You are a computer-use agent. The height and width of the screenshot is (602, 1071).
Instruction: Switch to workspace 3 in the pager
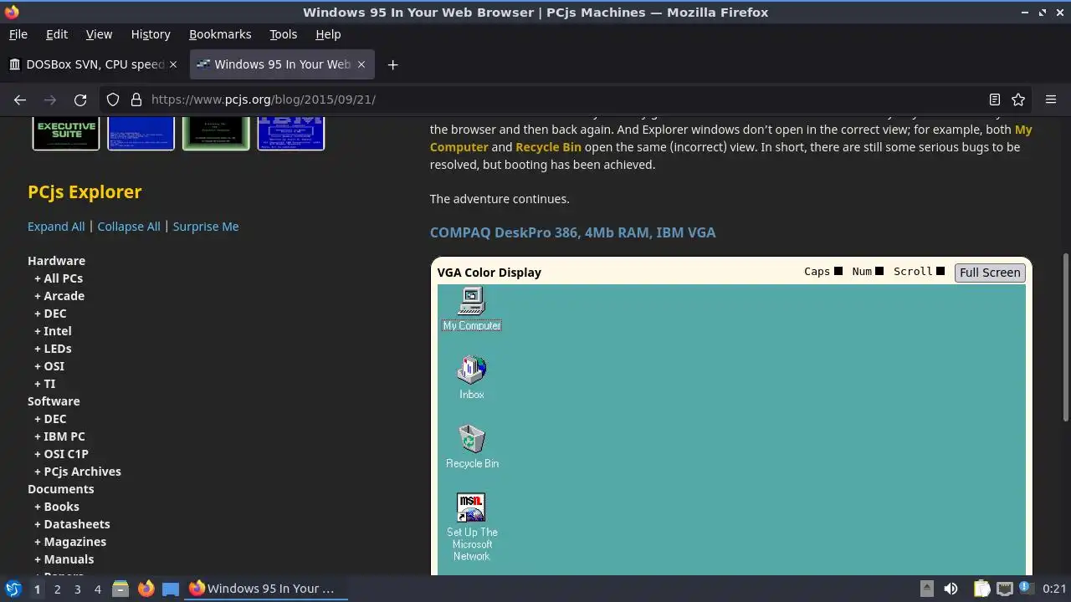77,589
